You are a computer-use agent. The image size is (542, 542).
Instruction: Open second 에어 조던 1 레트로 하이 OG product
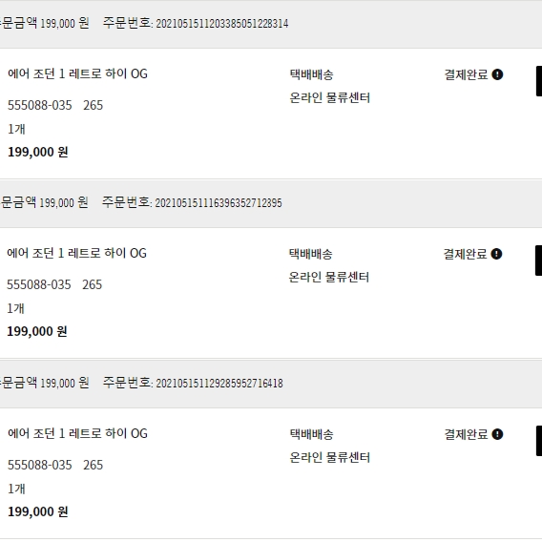coord(76,253)
